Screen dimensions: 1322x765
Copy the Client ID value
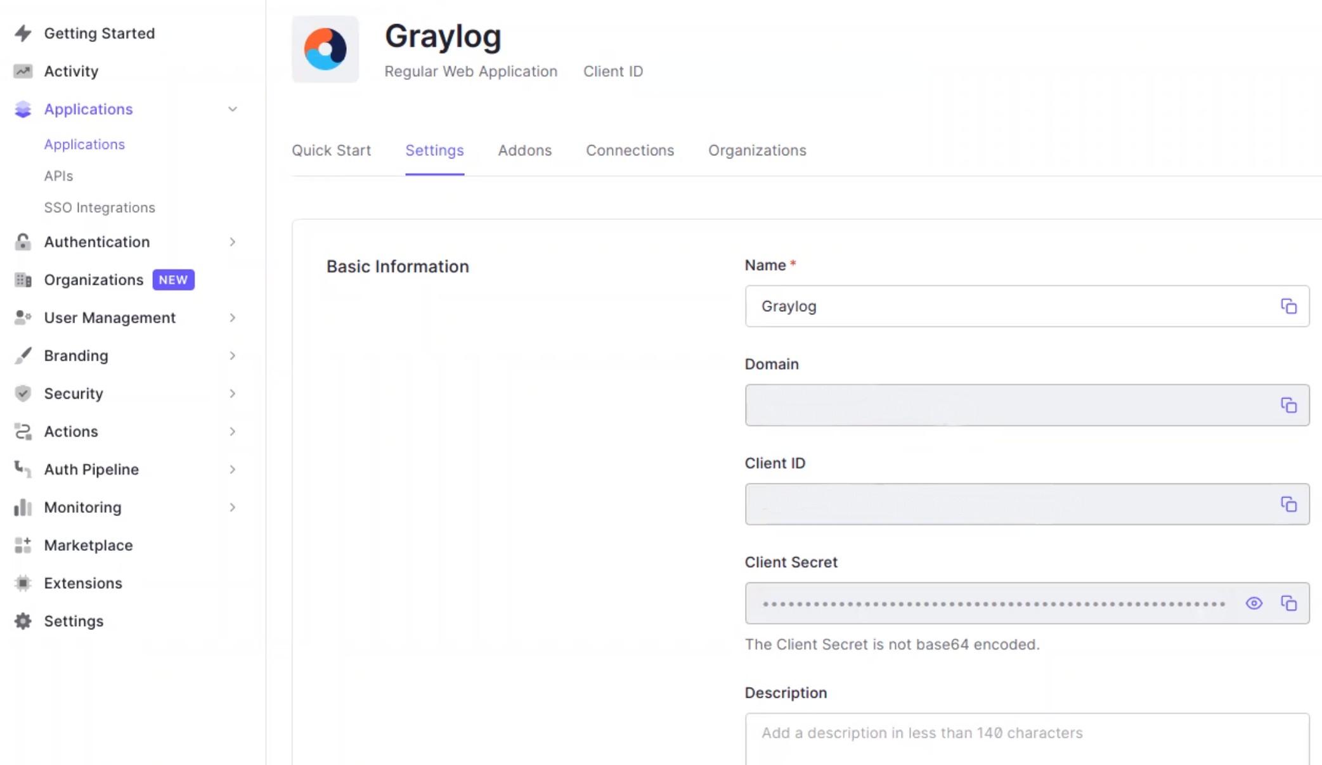[1288, 505]
